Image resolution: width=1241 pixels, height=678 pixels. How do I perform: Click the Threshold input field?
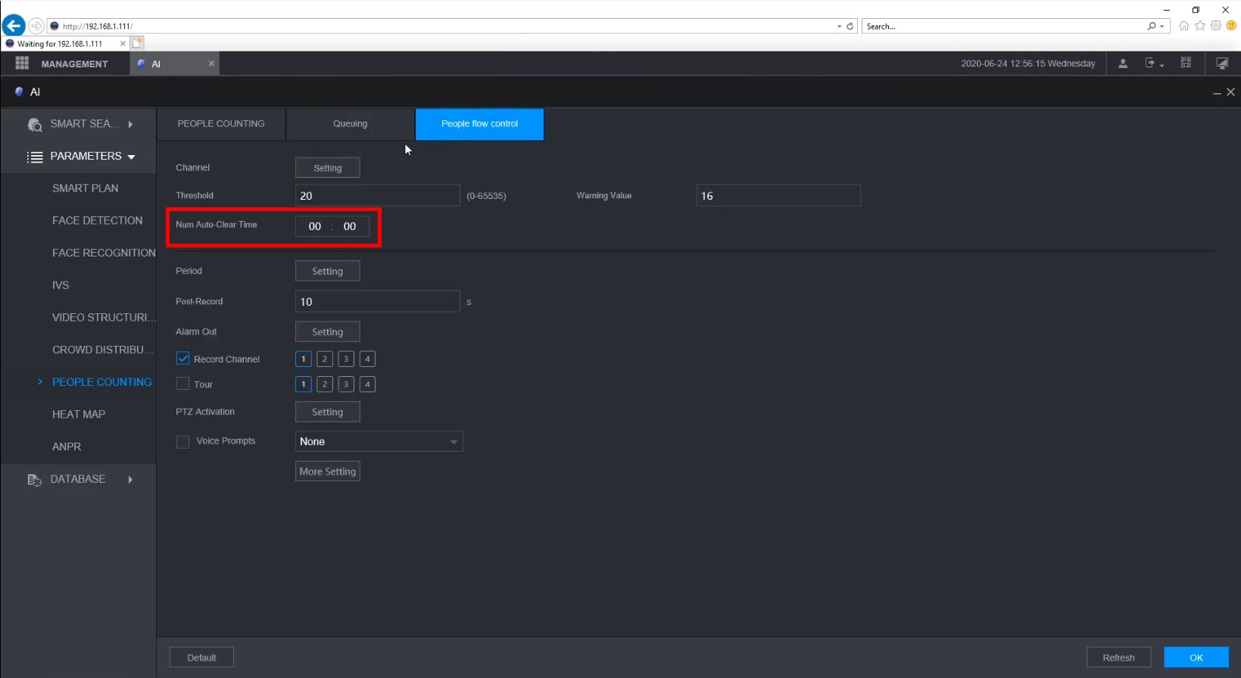click(377, 196)
